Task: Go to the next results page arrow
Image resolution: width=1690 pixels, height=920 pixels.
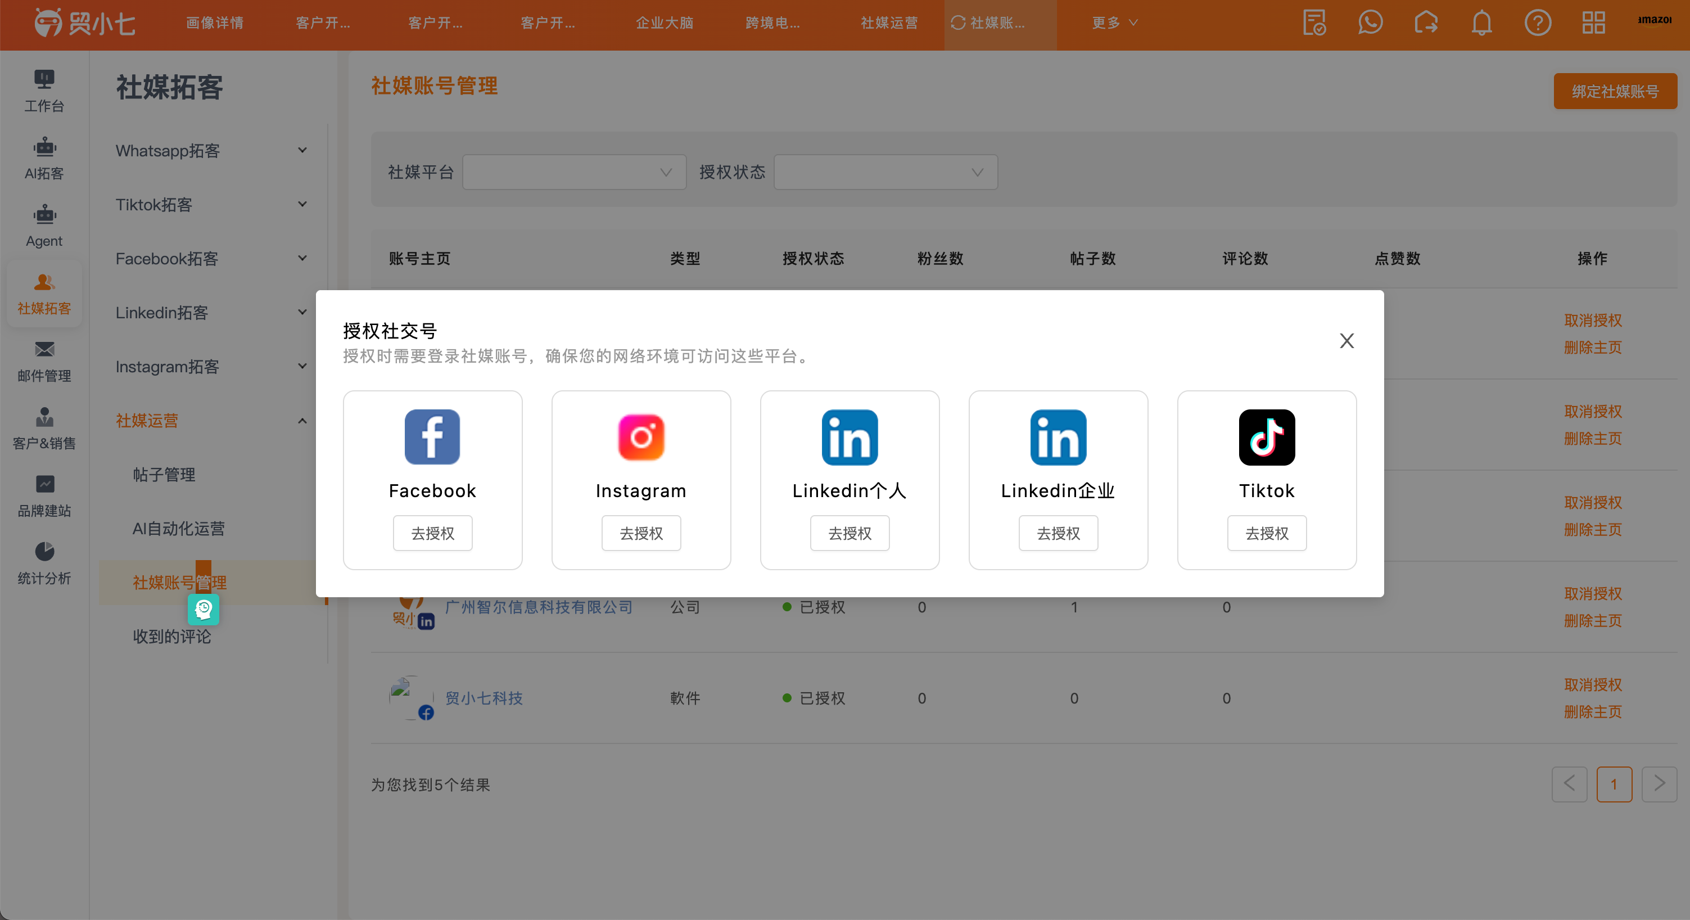Action: click(1659, 784)
